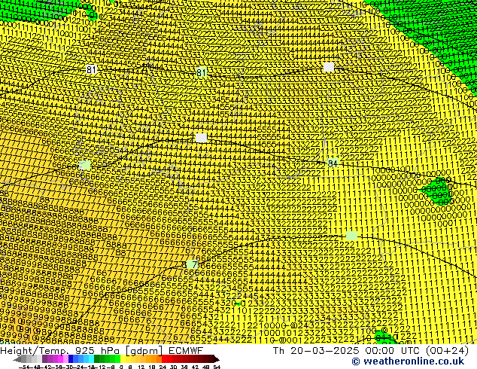Screen dimensions: 477x369
Task: Open the weatheronline.co.uk copyright link
Action: pos(408,361)
